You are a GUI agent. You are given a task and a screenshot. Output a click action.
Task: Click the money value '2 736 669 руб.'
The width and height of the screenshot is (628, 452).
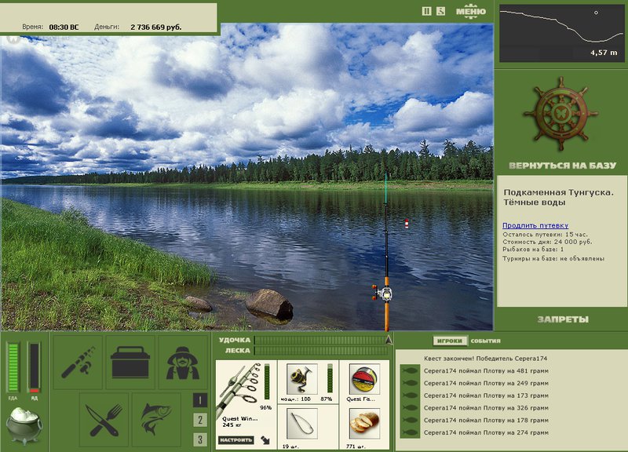(x=155, y=27)
